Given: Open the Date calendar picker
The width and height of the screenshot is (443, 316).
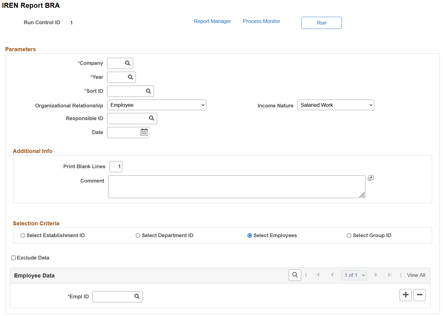Looking at the screenshot, I should pos(144,132).
